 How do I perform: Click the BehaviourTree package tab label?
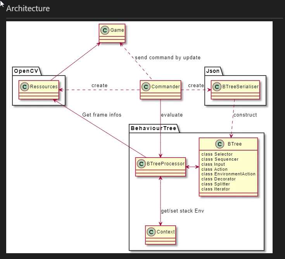154,128
